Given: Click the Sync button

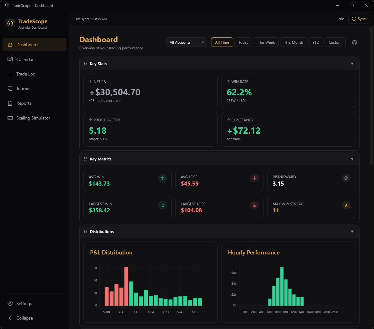Looking at the screenshot, I should tap(359, 19).
